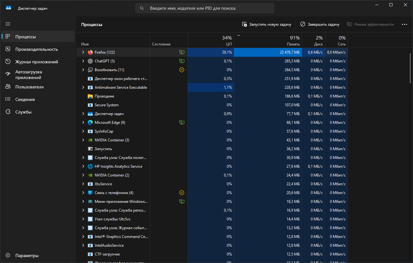The height and width of the screenshot is (263, 413).
Task: Open Журнал приложений tab
Action: [x=38, y=62]
